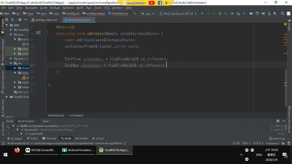The width and height of the screenshot is (292, 164).
Task: Open the Analyze menu
Action: point(55,8)
